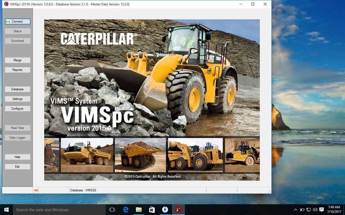
Task: Open the Database button
Action: 18,89
